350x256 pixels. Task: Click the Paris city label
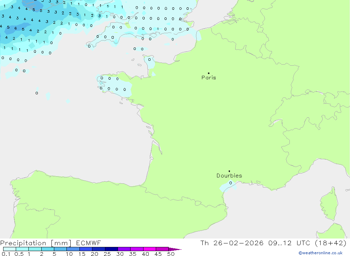(x=209, y=78)
